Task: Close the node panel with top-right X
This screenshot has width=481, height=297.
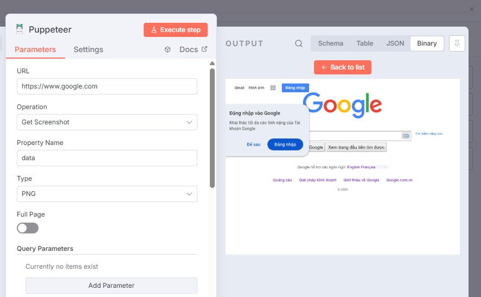Action: (x=472, y=9)
